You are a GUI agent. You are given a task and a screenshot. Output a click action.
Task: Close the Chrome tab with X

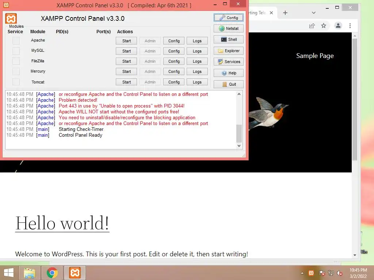coord(271,13)
